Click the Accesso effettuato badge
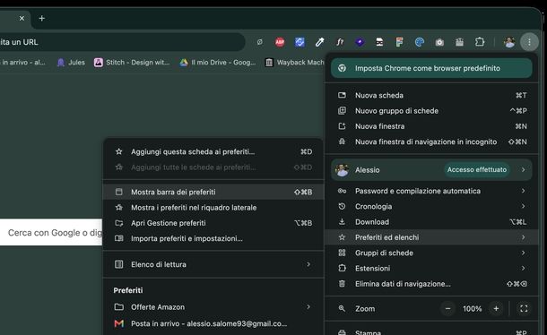547x335 pixels. [x=476, y=170]
